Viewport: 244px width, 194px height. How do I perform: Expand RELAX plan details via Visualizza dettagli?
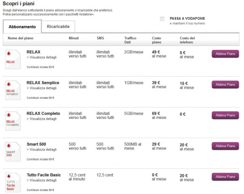point(42,58)
